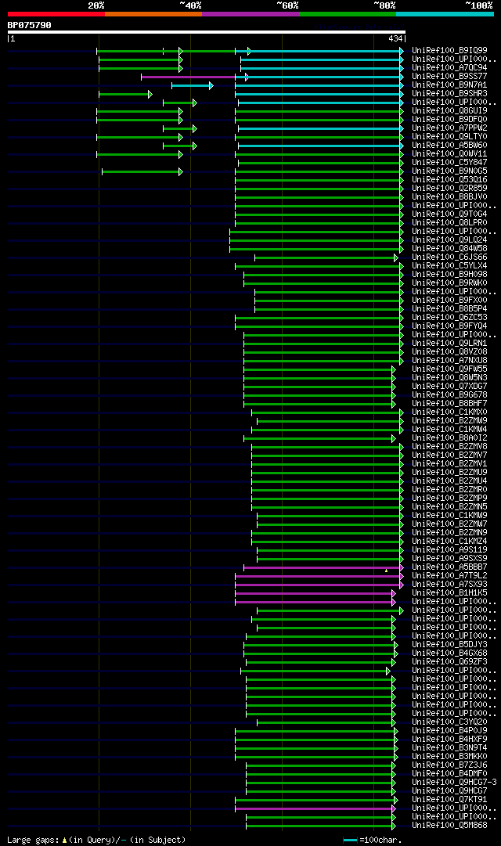The height and width of the screenshot is (846, 501).
Task: Open the UniRef100_Q9HCG7-3 hit
Action: click(x=454, y=783)
